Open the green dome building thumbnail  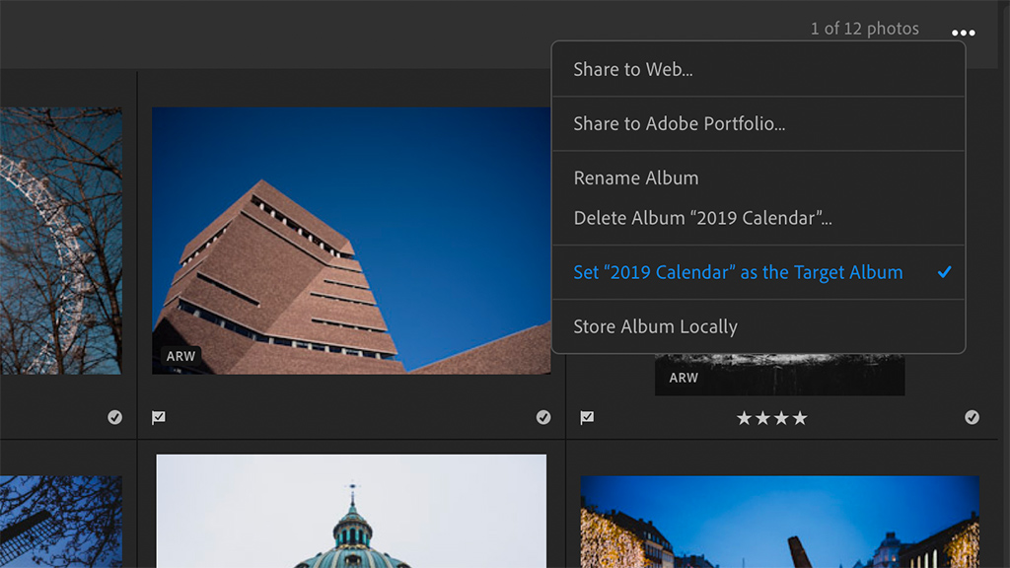350,511
